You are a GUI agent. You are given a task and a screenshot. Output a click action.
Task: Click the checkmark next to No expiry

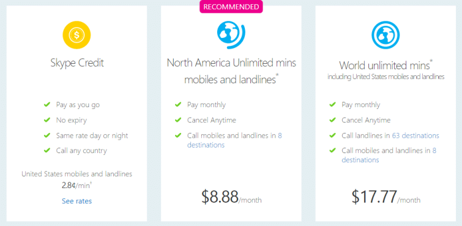click(x=47, y=120)
